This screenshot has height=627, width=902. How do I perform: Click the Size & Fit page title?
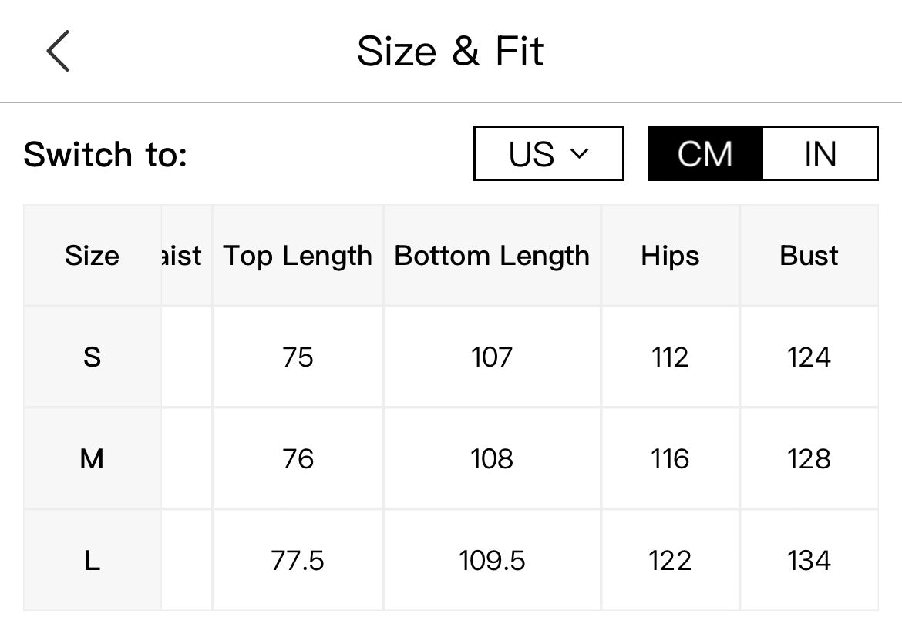(450, 51)
